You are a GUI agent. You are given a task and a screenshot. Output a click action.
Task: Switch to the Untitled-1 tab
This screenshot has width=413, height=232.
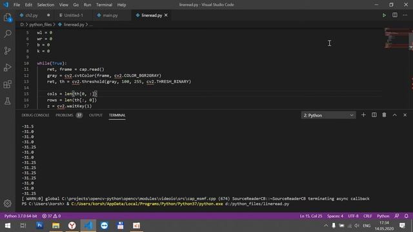click(74, 15)
